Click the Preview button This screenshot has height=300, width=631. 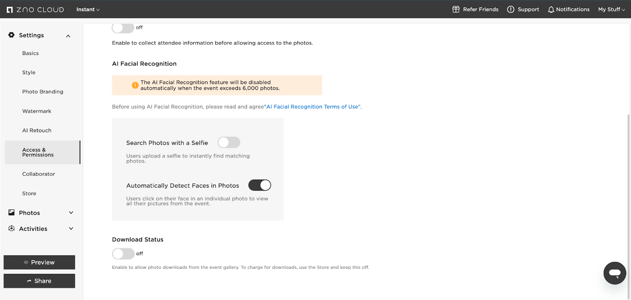[39, 262]
